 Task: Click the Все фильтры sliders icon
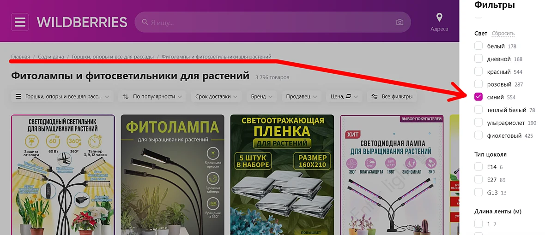(374, 97)
